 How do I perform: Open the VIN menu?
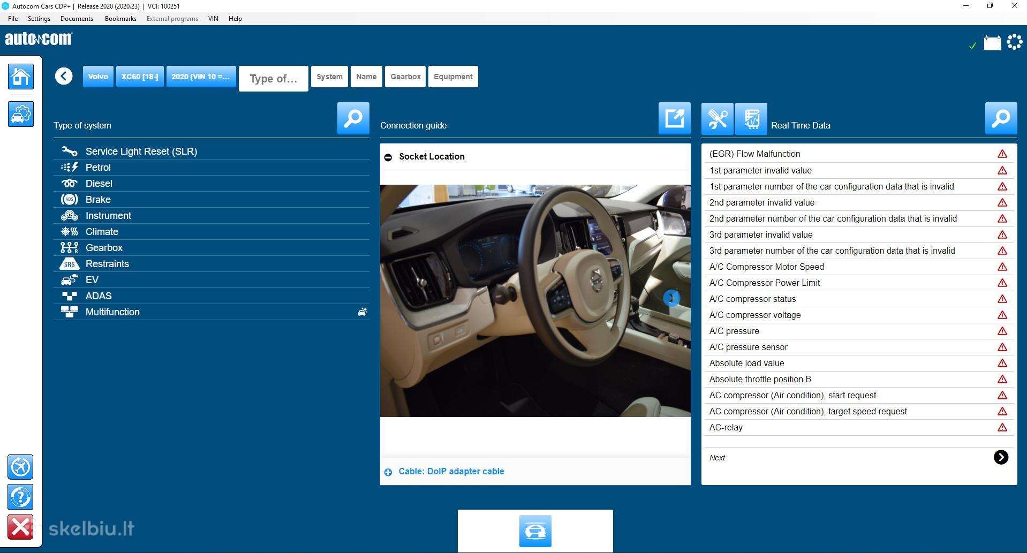[x=213, y=19]
